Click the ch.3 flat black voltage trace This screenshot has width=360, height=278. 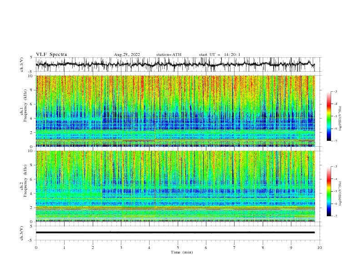pyautogui.click(x=175, y=233)
